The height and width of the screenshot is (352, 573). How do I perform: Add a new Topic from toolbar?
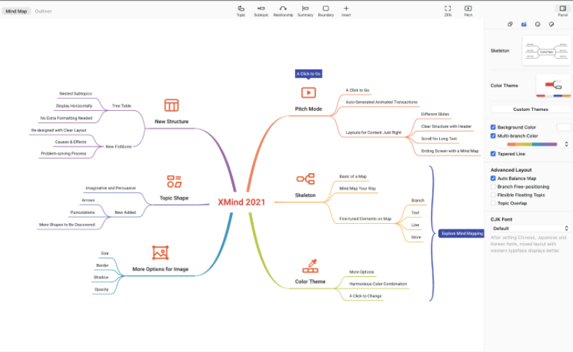(241, 11)
